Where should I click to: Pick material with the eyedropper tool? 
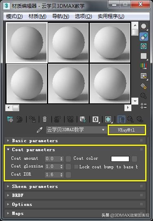pyautogui.click(x=40, y=129)
